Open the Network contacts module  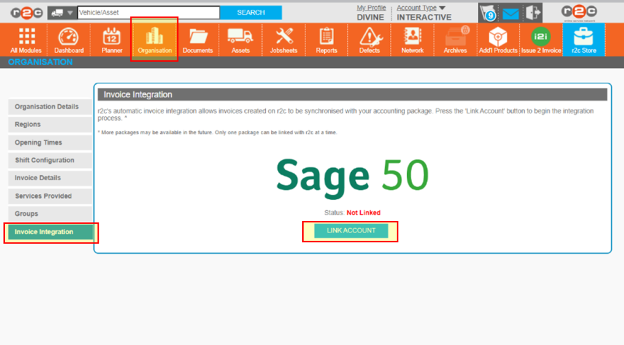(x=413, y=40)
